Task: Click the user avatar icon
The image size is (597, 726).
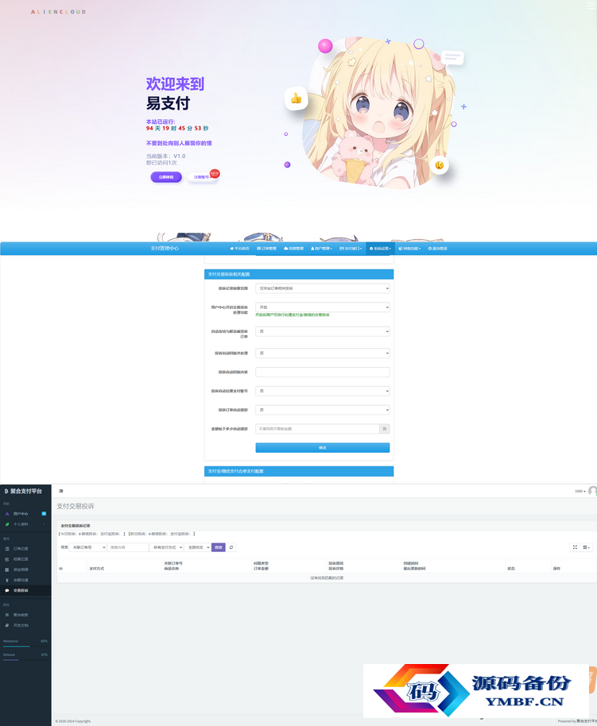Action: [592, 491]
